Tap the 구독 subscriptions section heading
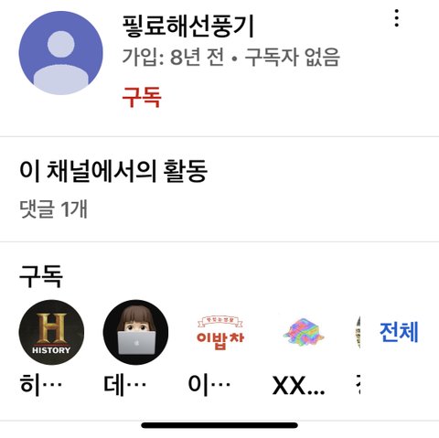The image size is (439, 438). click(x=41, y=276)
